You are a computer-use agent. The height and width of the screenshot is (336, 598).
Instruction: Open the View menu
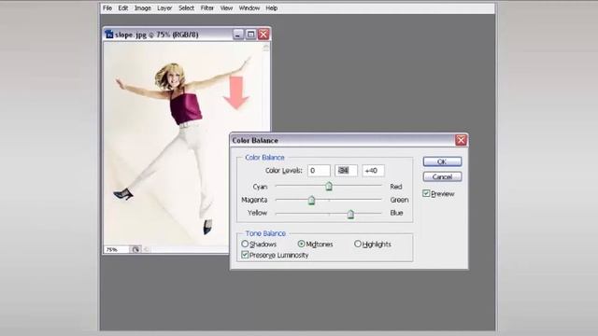point(226,8)
